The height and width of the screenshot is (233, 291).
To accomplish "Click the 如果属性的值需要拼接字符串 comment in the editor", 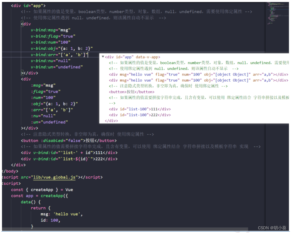I will pos(141,147).
